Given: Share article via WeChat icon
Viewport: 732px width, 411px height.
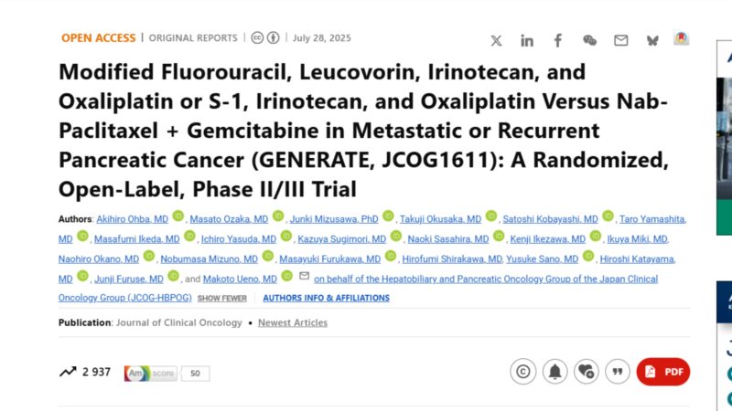Looking at the screenshot, I should pyautogui.click(x=589, y=40).
